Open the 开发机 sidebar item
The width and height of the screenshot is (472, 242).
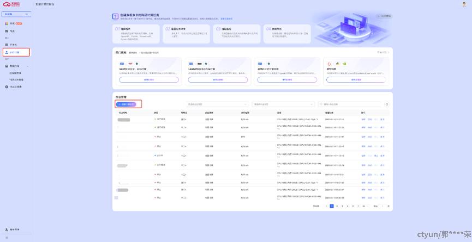point(12,45)
